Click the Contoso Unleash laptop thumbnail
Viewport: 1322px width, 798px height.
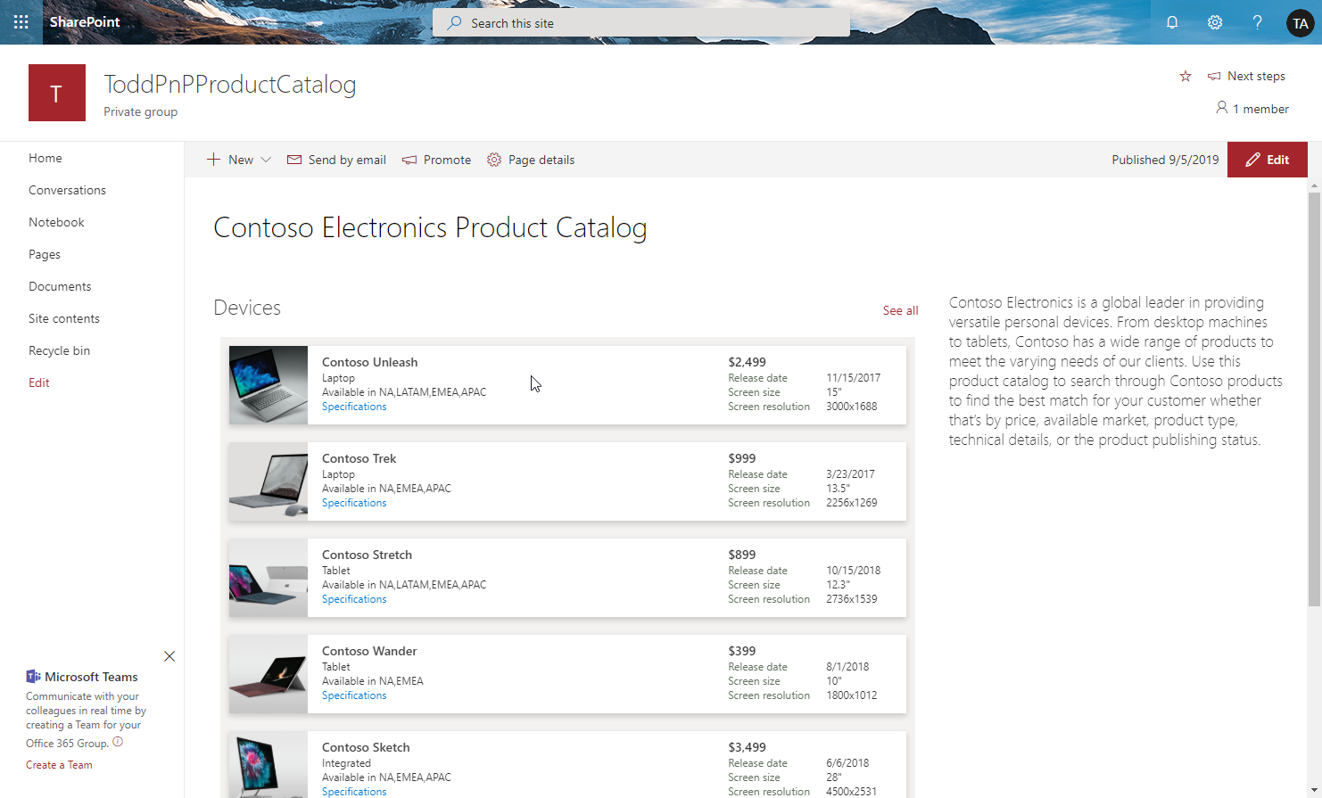[269, 385]
